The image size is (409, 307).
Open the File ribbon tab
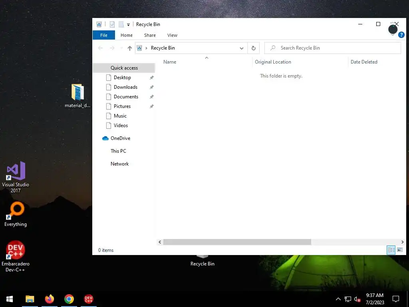(104, 35)
